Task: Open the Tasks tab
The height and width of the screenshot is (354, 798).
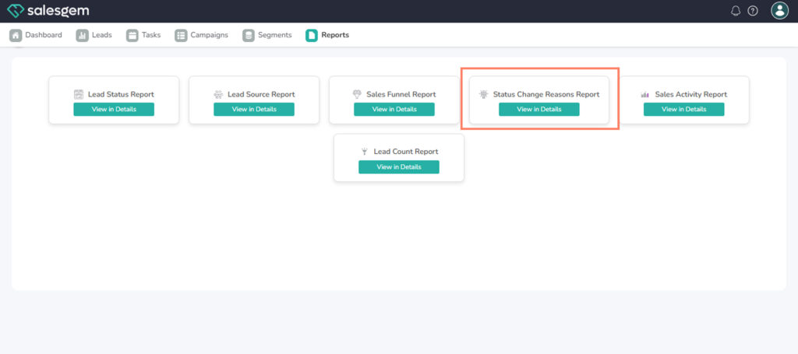Action: [143, 35]
